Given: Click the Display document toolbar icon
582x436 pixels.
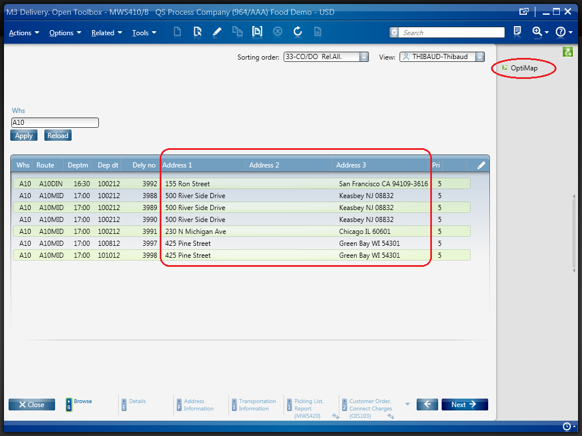Looking at the screenshot, I should coord(257,32).
